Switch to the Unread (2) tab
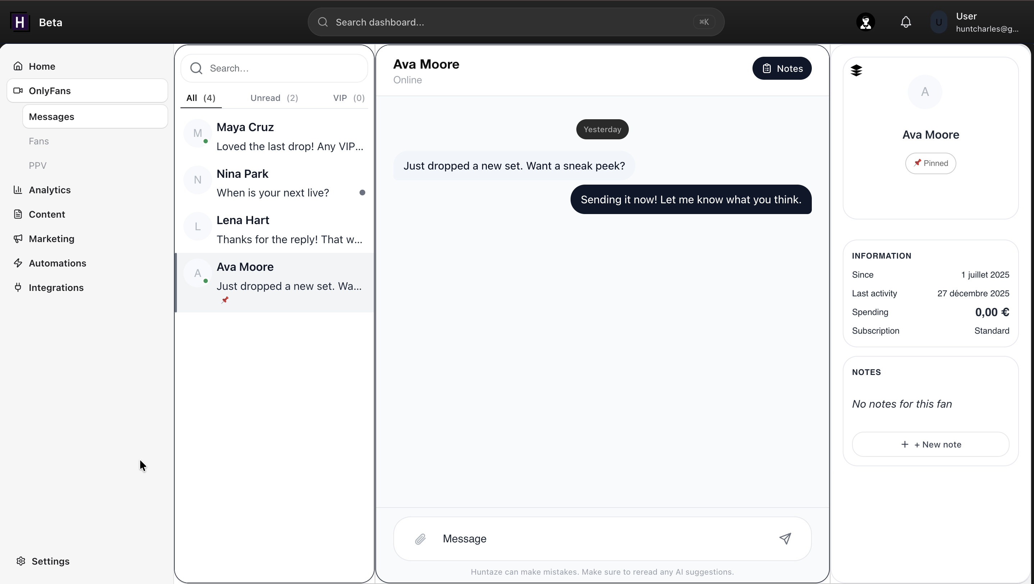The width and height of the screenshot is (1034, 584). (274, 98)
